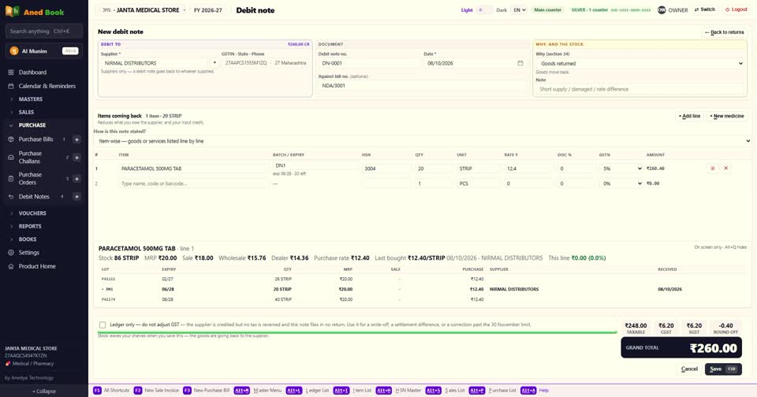Expand the MASTERS section
Image resolution: width=757 pixels, height=397 pixels.
[31, 99]
